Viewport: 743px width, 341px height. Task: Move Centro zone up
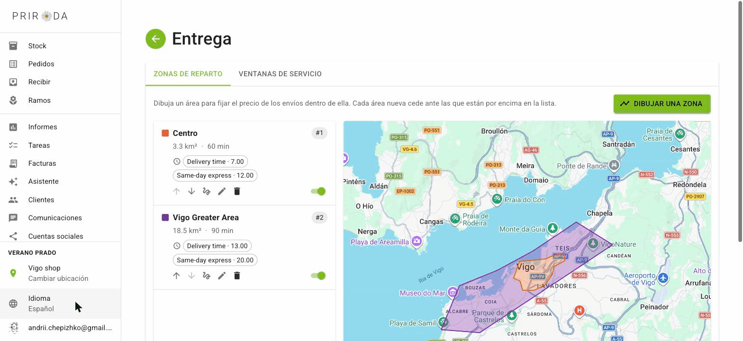pyautogui.click(x=176, y=191)
